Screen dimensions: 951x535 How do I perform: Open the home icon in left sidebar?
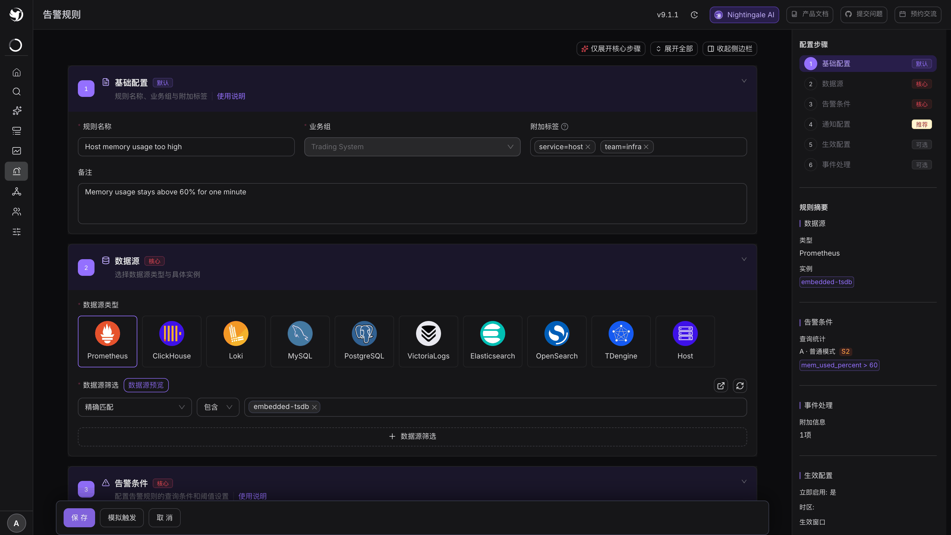16,72
